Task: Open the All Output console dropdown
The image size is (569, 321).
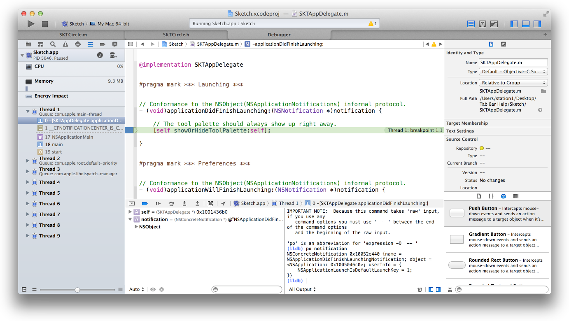Action: [302, 289]
